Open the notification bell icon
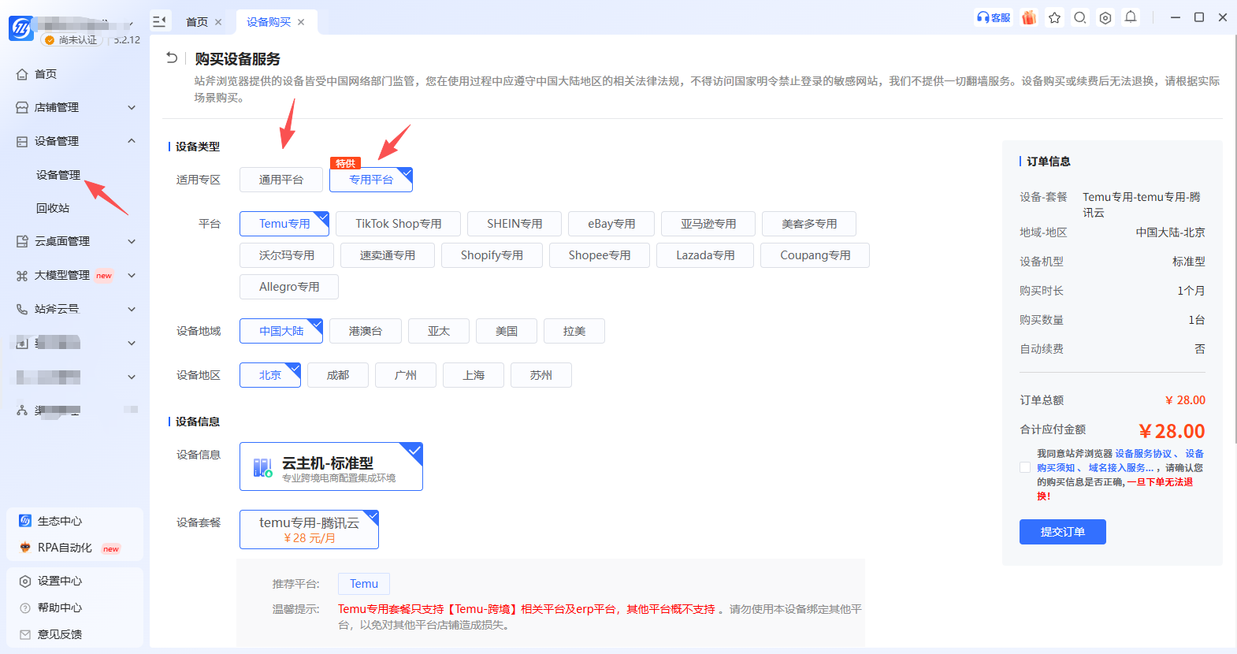 coord(1131,17)
